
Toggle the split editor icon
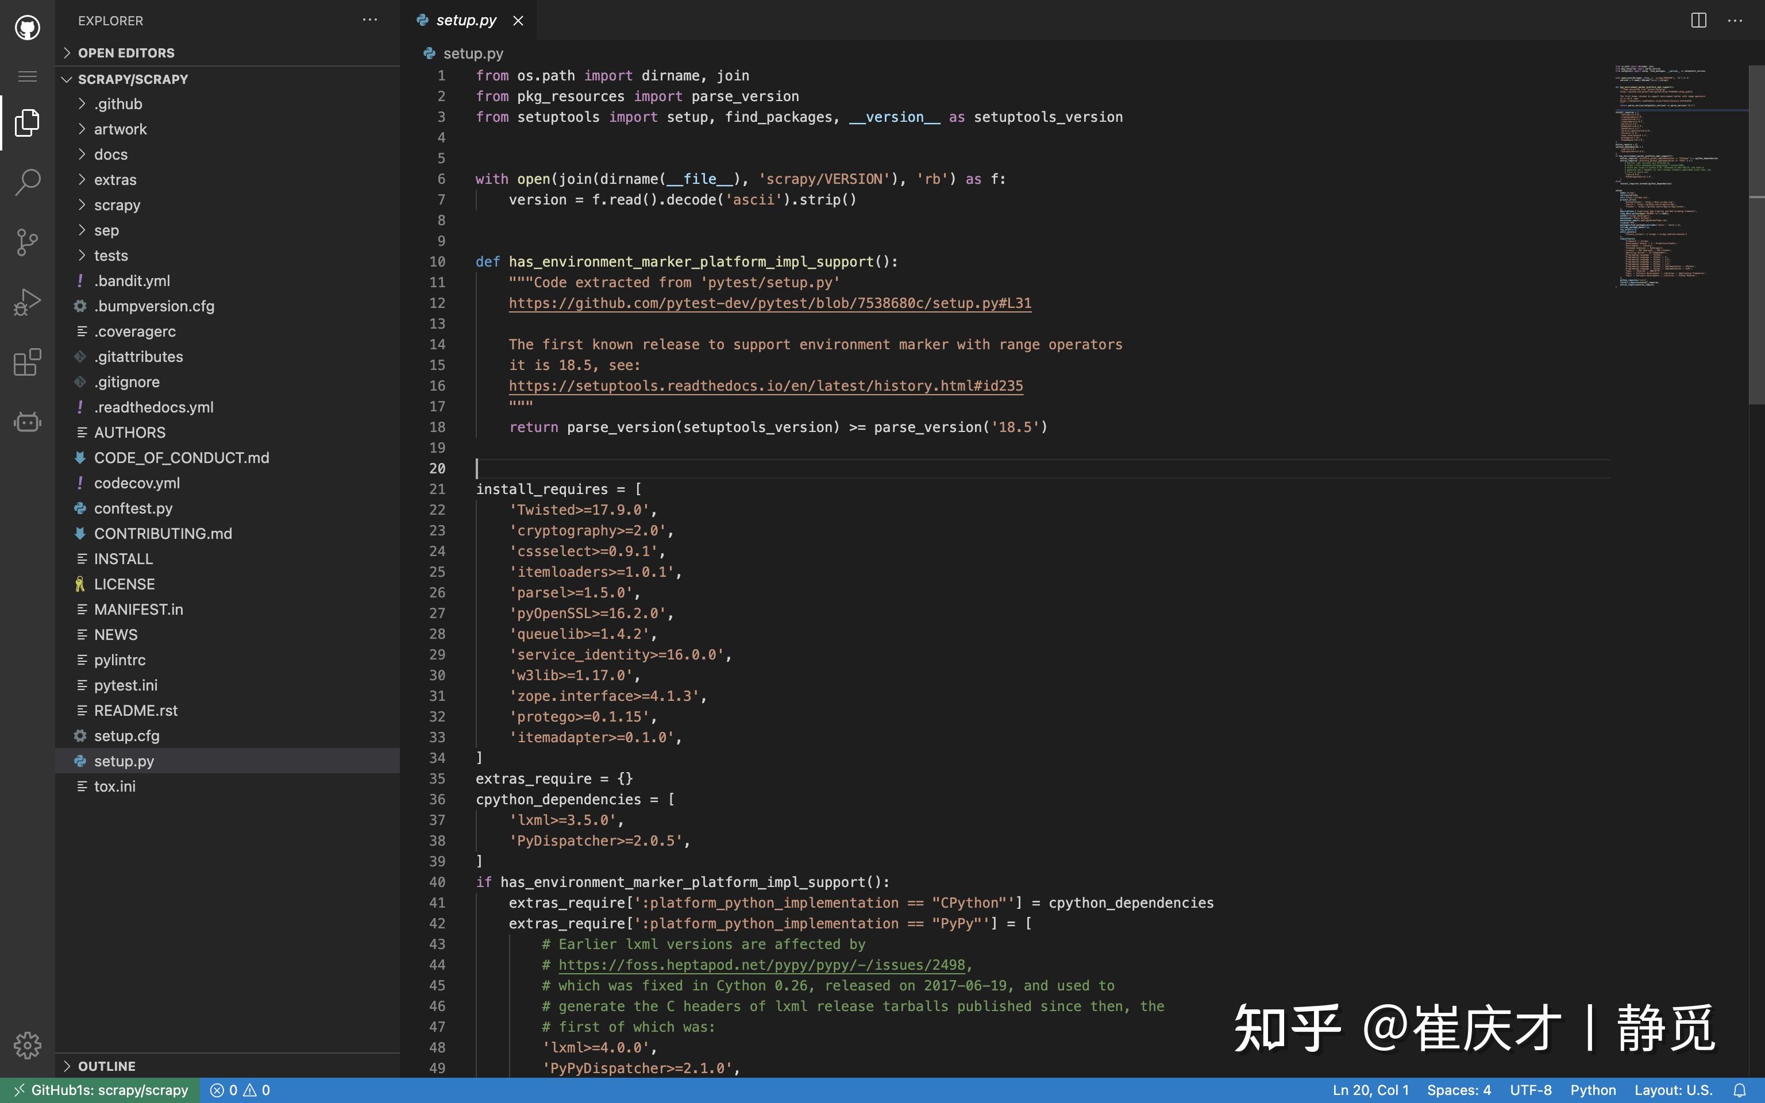(x=1698, y=20)
